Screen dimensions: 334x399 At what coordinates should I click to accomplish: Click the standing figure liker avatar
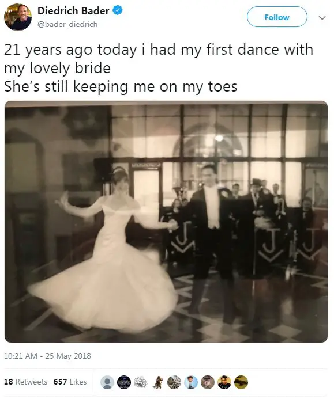pos(157,382)
